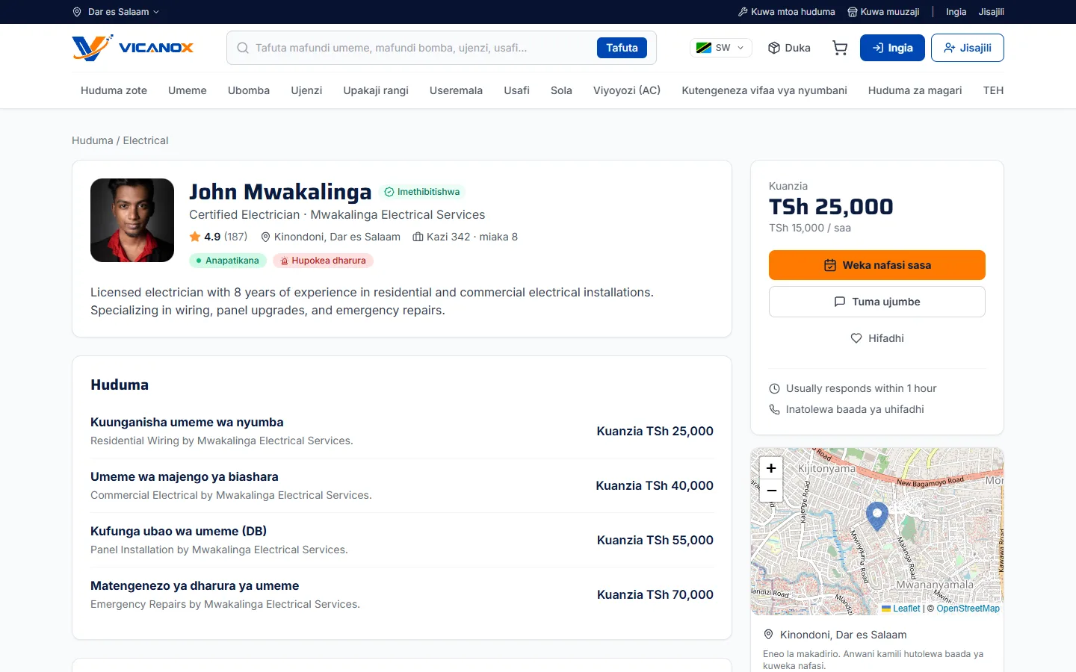Click the Tafuta search button
This screenshot has height=672, width=1076.
coord(622,48)
